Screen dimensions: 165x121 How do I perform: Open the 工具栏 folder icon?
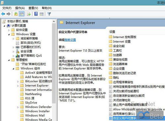pyautogui.click(x=110, y=50)
